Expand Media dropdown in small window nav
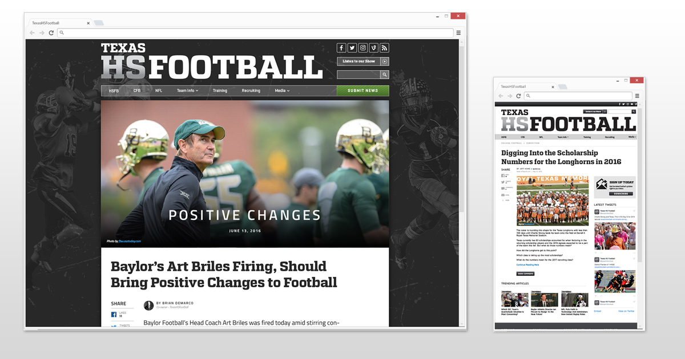Screen dimensions: 685x359 (x=631, y=137)
